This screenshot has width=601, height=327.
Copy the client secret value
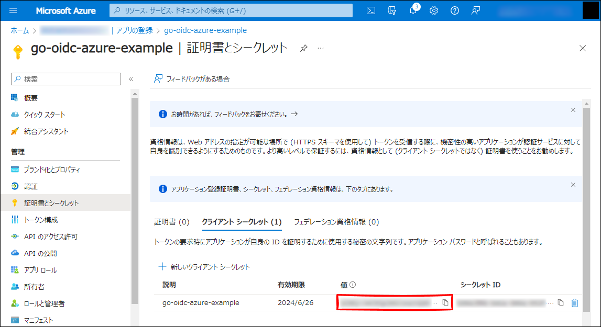(445, 302)
